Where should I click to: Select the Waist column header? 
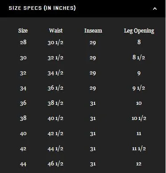pos(56,31)
